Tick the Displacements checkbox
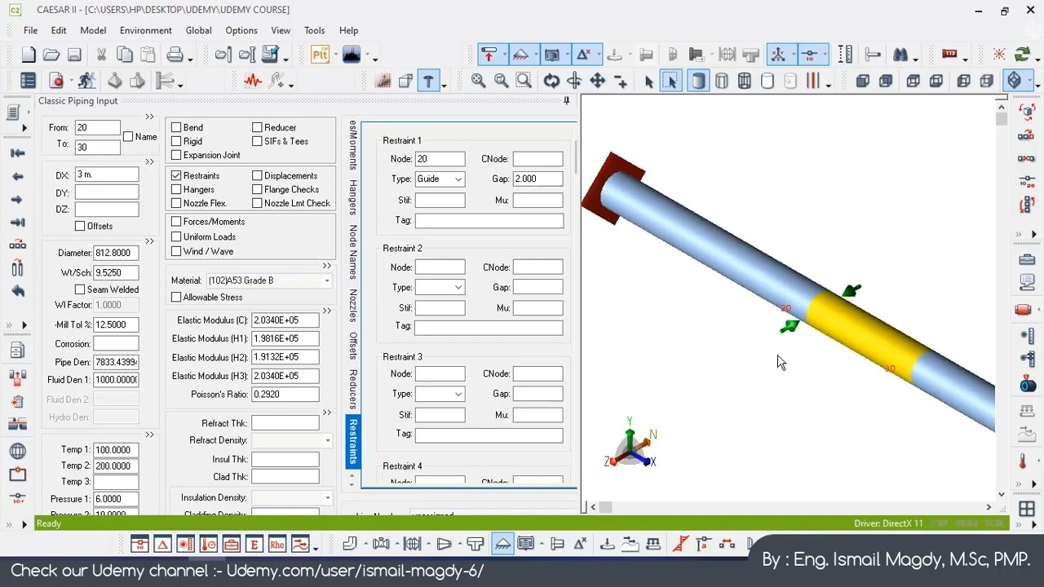 click(x=257, y=175)
